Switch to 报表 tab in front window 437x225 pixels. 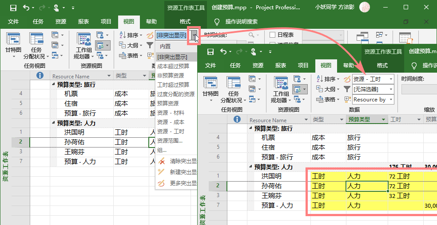click(281, 66)
